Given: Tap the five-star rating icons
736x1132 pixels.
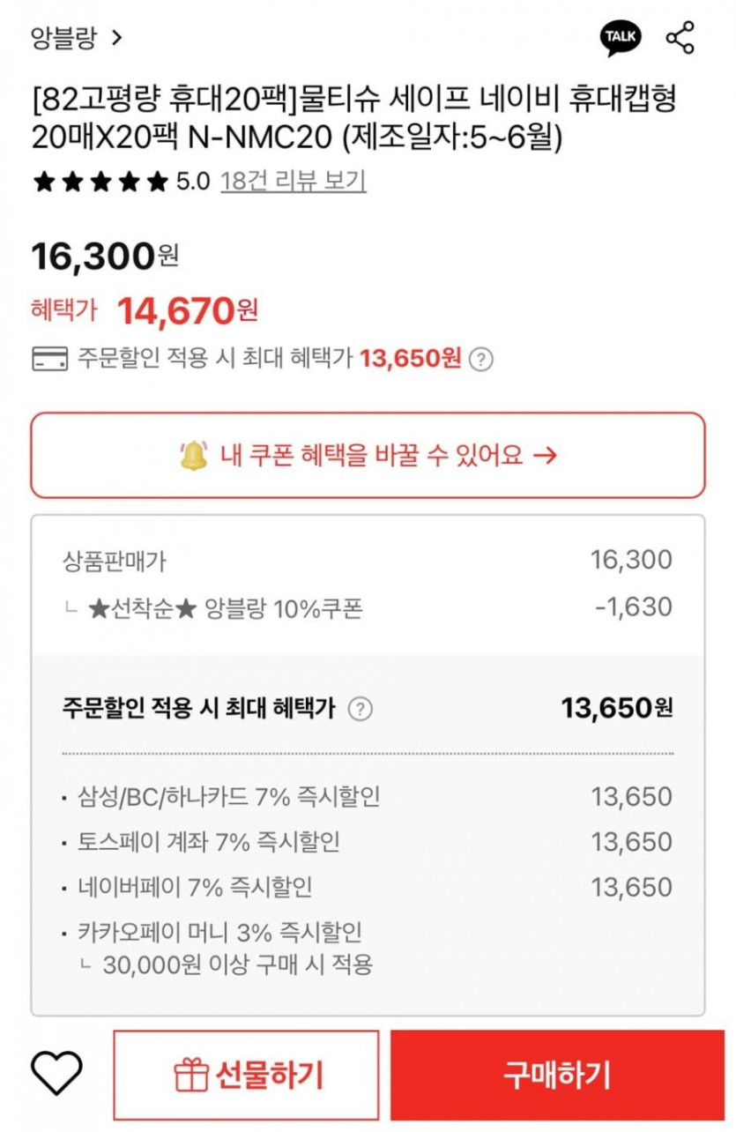Looking at the screenshot, I should (100, 182).
